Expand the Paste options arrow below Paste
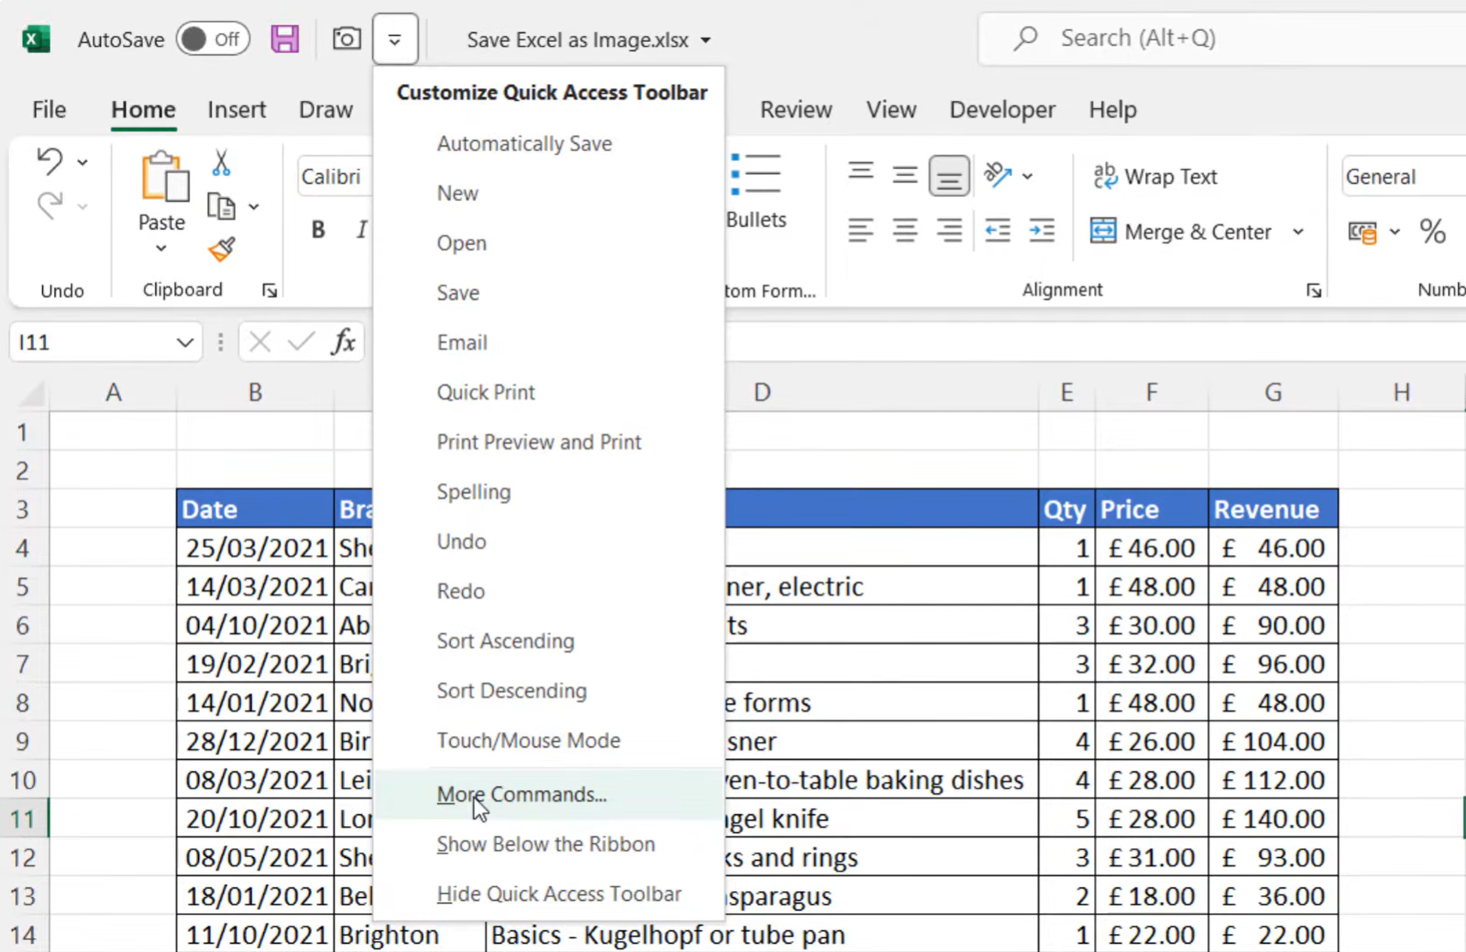The image size is (1466, 952). pyautogui.click(x=161, y=249)
